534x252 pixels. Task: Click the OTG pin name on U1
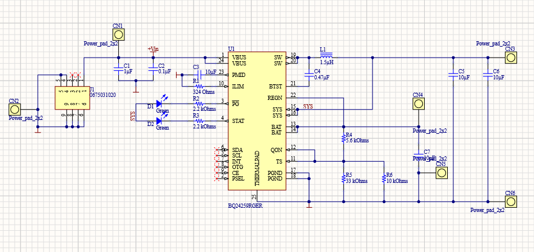tap(238, 167)
